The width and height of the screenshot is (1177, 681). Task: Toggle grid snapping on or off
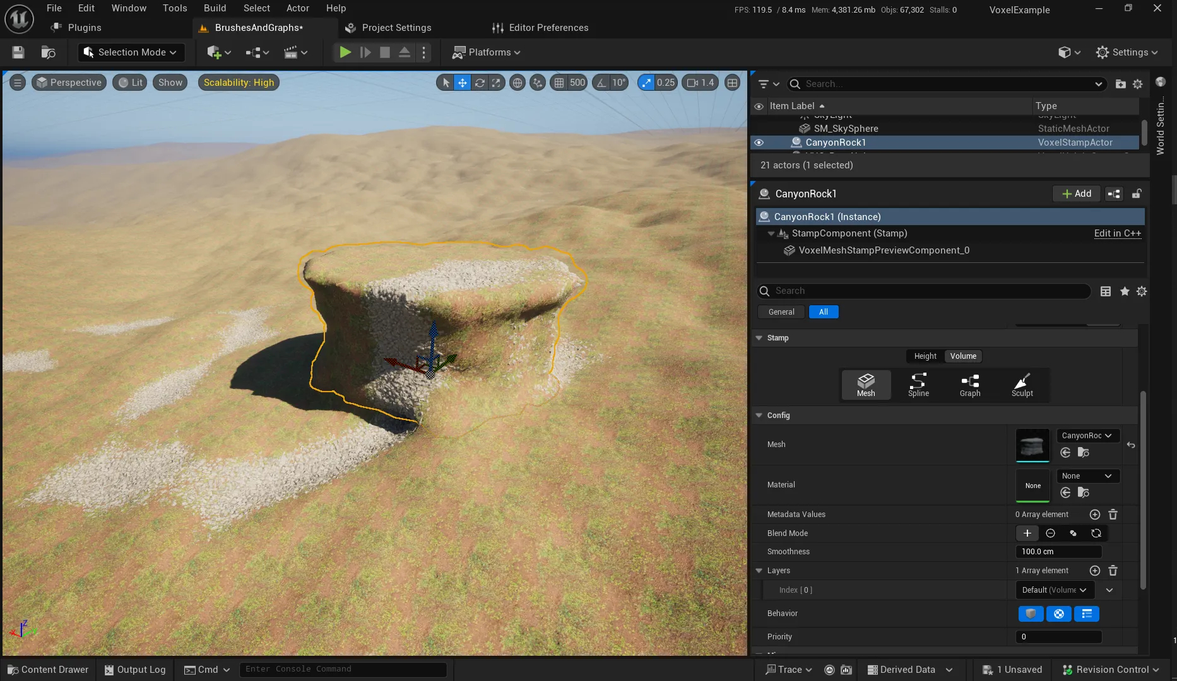pos(559,82)
